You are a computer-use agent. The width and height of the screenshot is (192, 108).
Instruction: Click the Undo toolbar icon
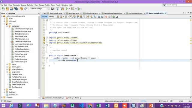pyautogui.click(x=22, y=9)
